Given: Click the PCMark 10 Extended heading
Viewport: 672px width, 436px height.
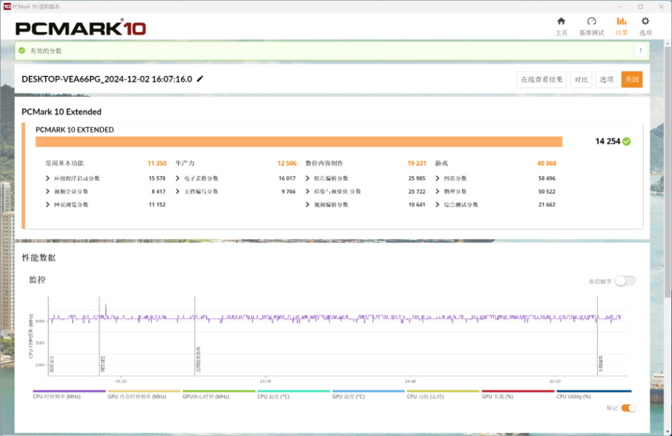Looking at the screenshot, I should click(x=61, y=112).
